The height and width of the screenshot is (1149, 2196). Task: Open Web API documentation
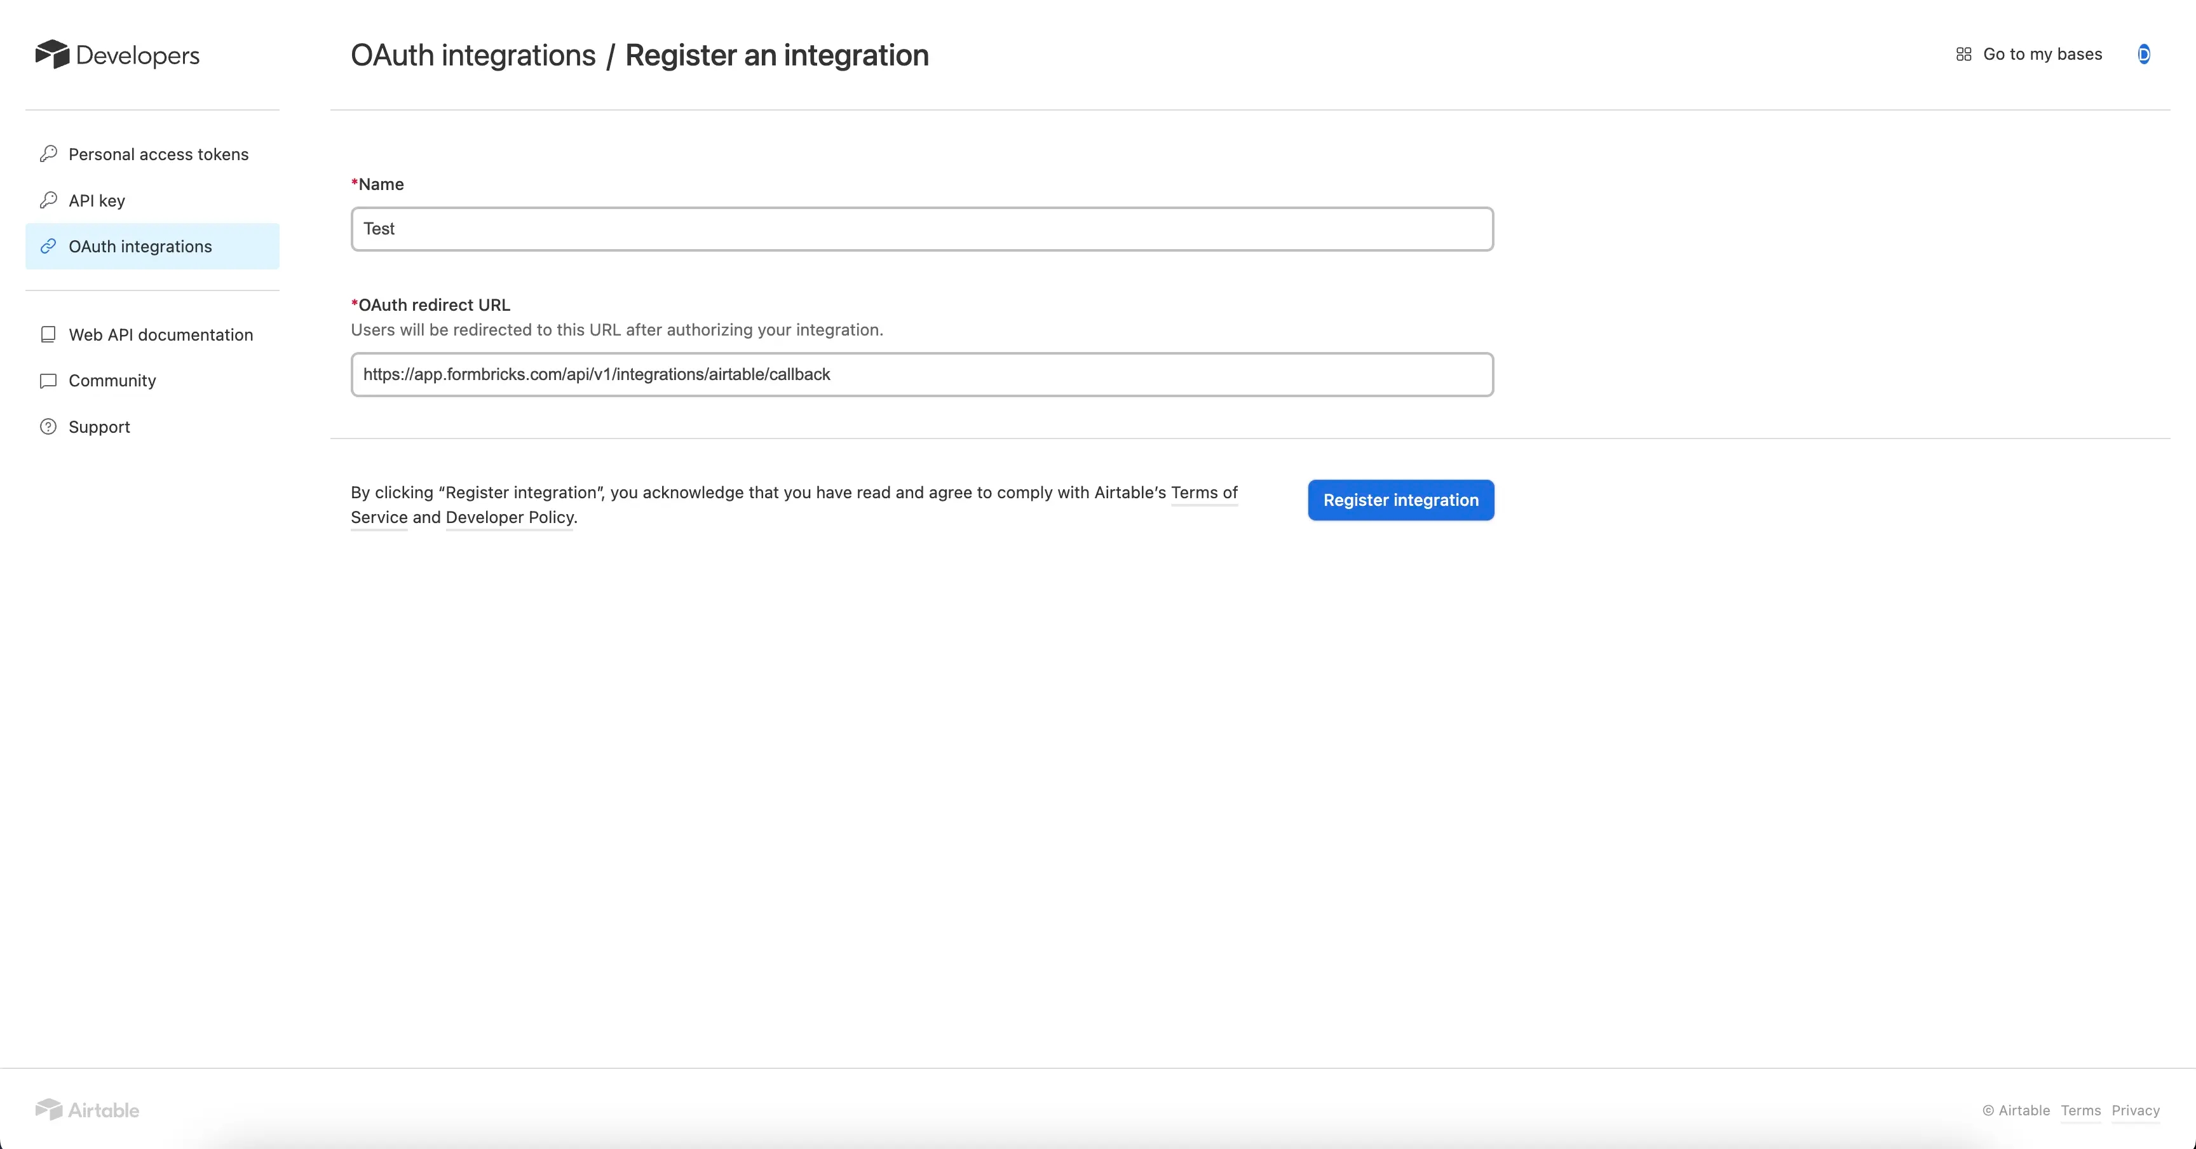[152, 335]
